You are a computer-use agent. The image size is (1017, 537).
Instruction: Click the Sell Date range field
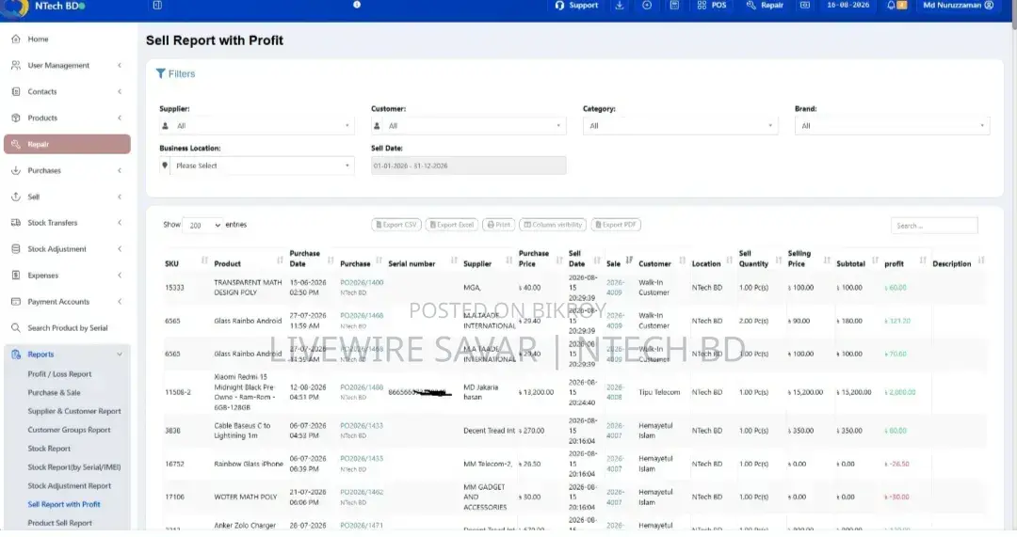(468, 166)
